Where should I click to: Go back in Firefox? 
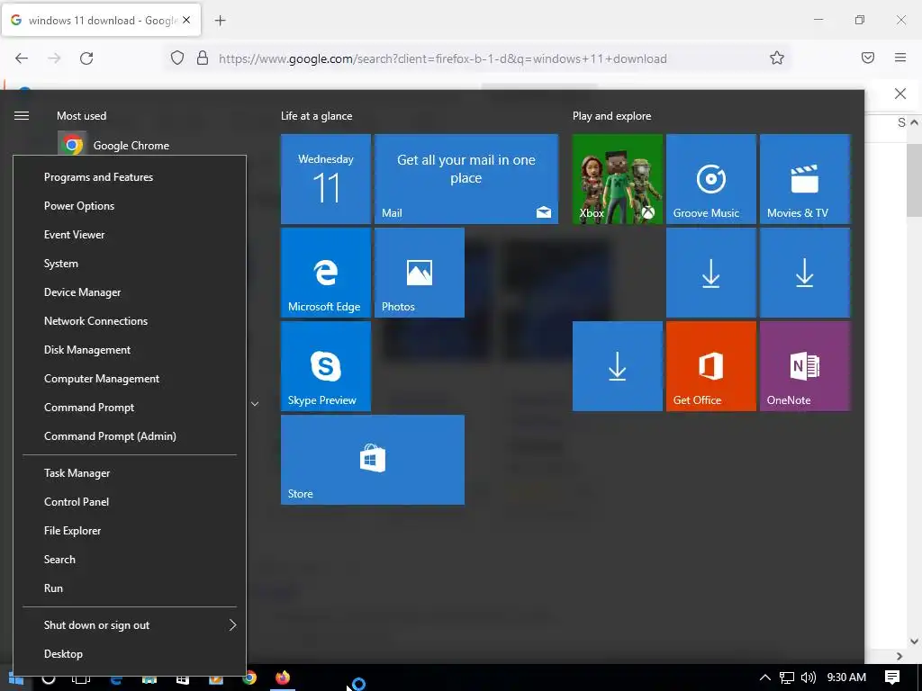pyautogui.click(x=22, y=58)
